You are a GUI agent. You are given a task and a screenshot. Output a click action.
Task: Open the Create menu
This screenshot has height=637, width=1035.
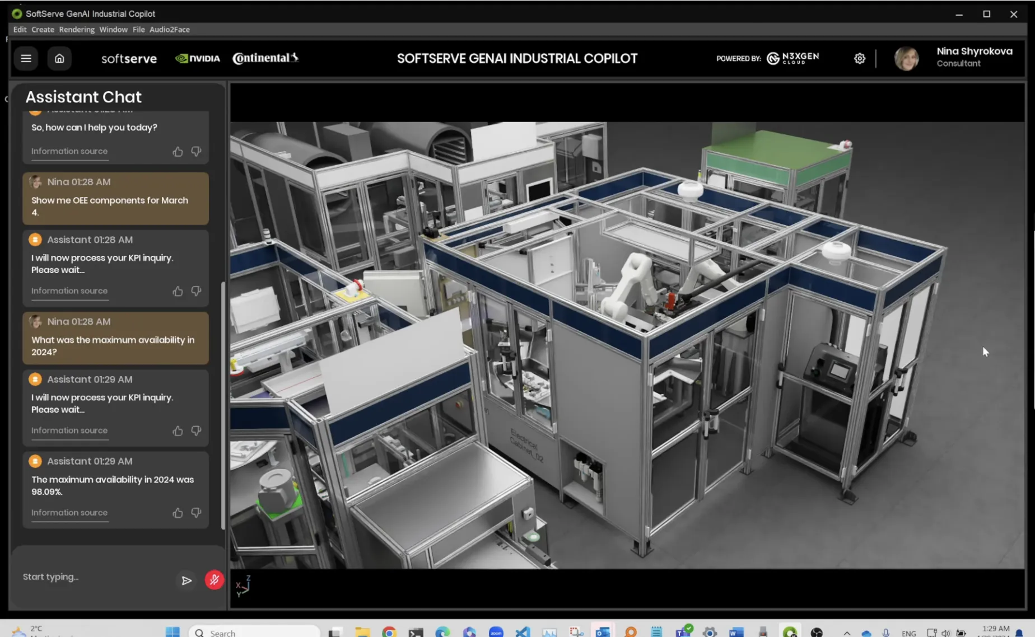click(43, 30)
